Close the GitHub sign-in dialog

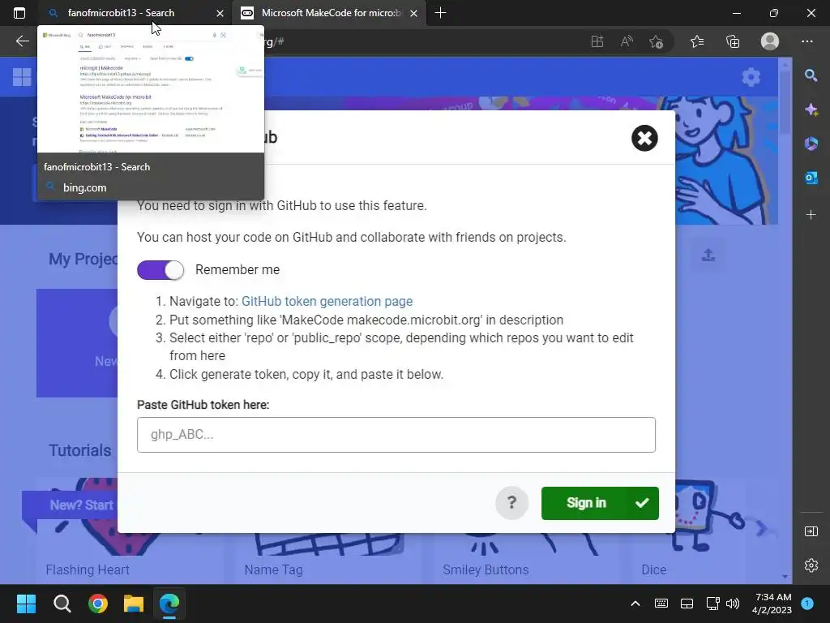click(644, 138)
